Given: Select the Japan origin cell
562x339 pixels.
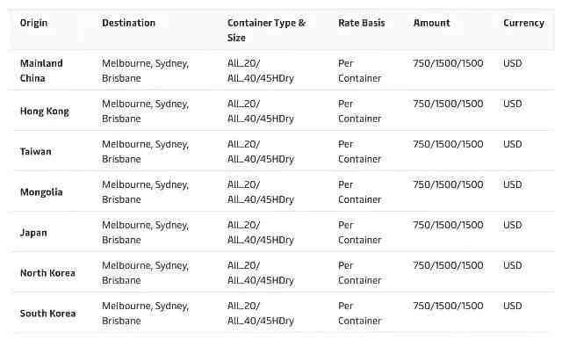Looking at the screenshot, I should [33, 233].
